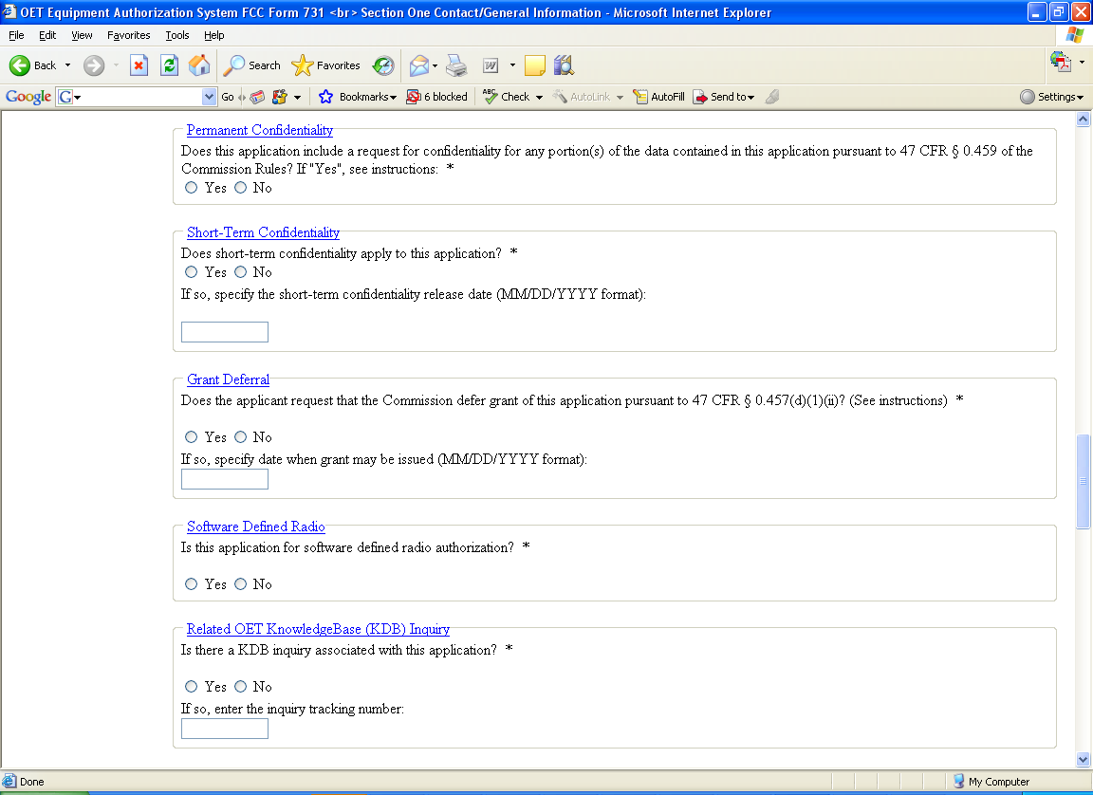Choose Yes for Software Defined Radio
Image resolution: width=1093 pixels, height=795 pixels.
point(192,584)
